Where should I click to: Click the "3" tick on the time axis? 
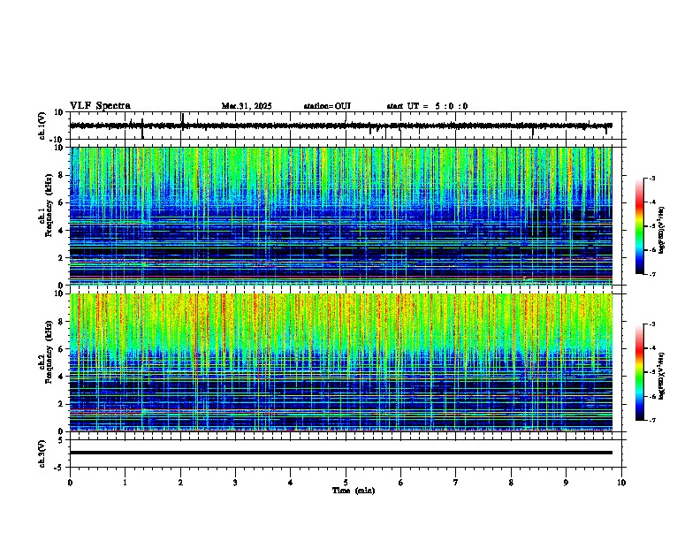click(235, 483)
